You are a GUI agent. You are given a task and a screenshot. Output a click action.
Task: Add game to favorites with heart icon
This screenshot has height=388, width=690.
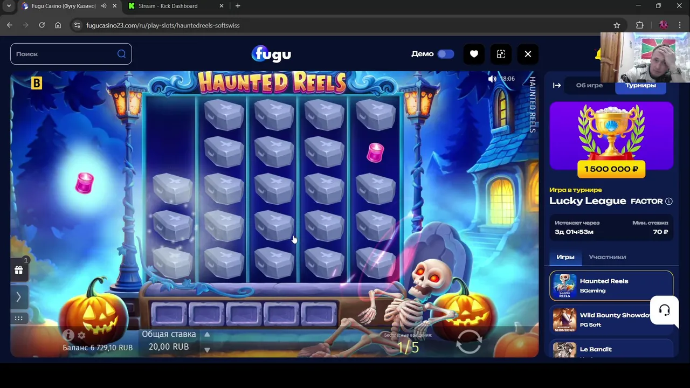click(x=474, y=54)
